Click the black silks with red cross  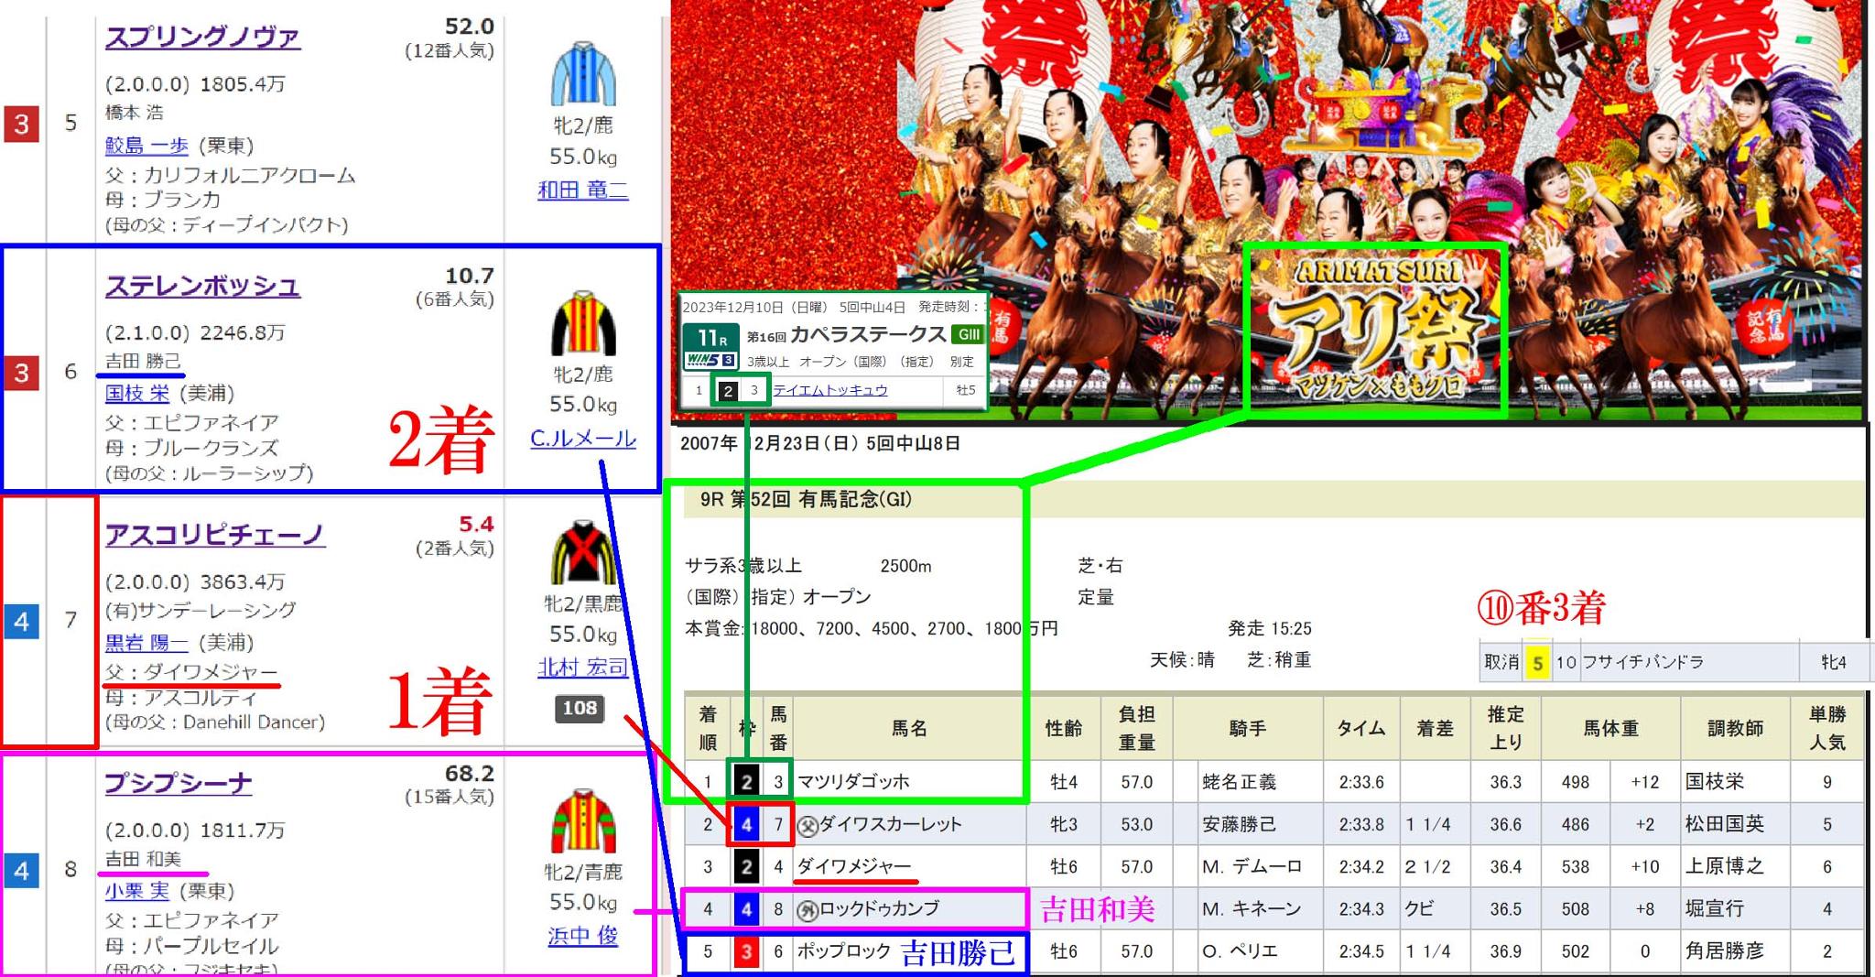583,553
